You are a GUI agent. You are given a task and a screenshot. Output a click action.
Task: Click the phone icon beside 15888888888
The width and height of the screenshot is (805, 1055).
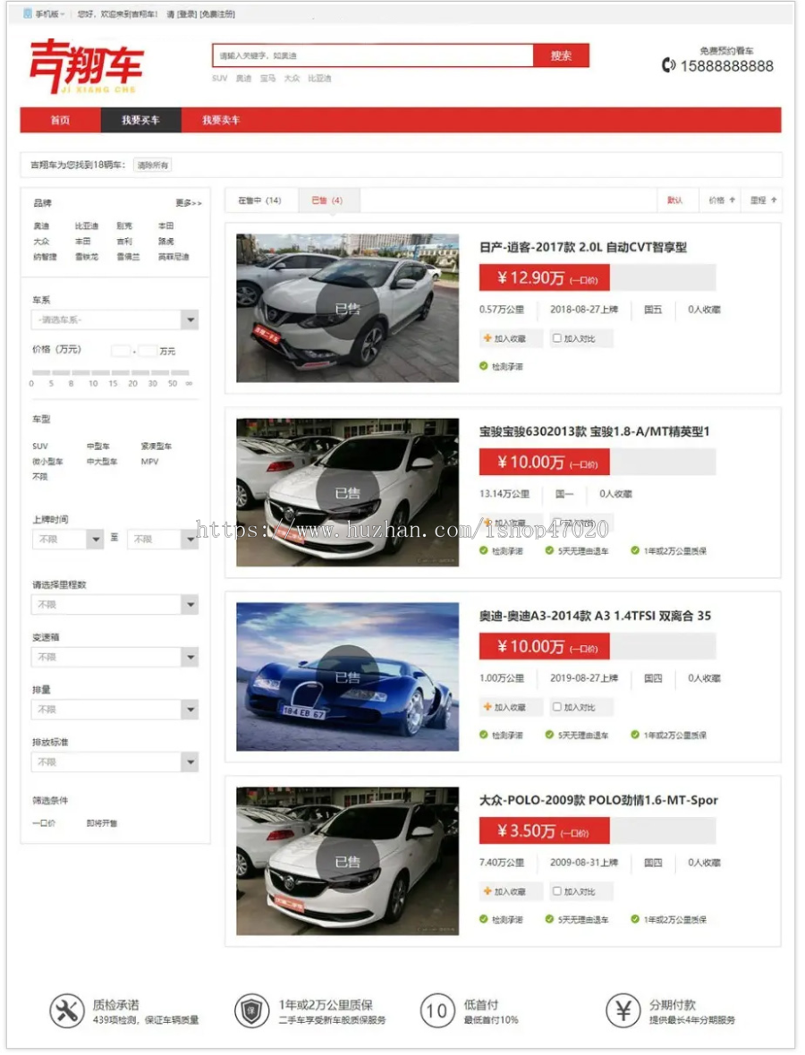668,65
